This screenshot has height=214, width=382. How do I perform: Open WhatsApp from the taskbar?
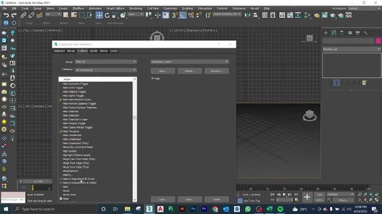pos(248,209)
